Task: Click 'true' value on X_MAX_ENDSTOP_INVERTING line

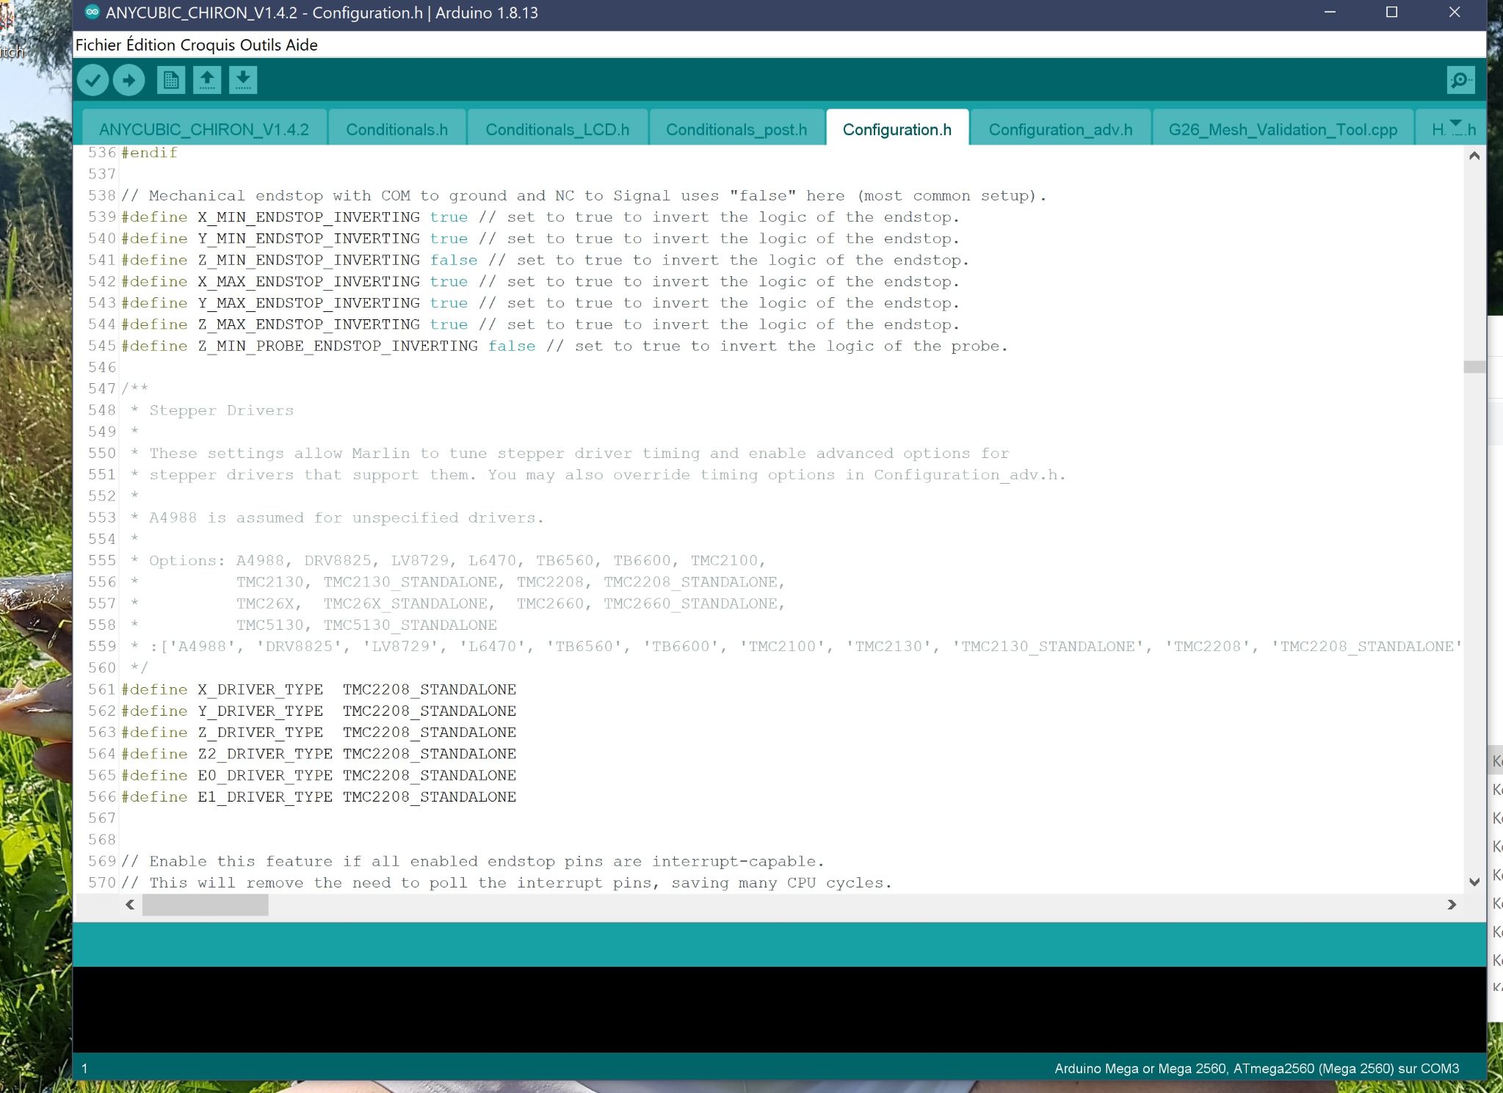Action: pos(449,281)
